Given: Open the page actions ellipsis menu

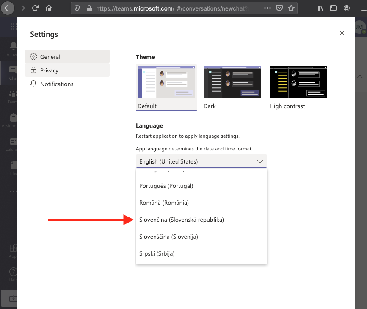Looking at the screenshot, I should point(267,8).
